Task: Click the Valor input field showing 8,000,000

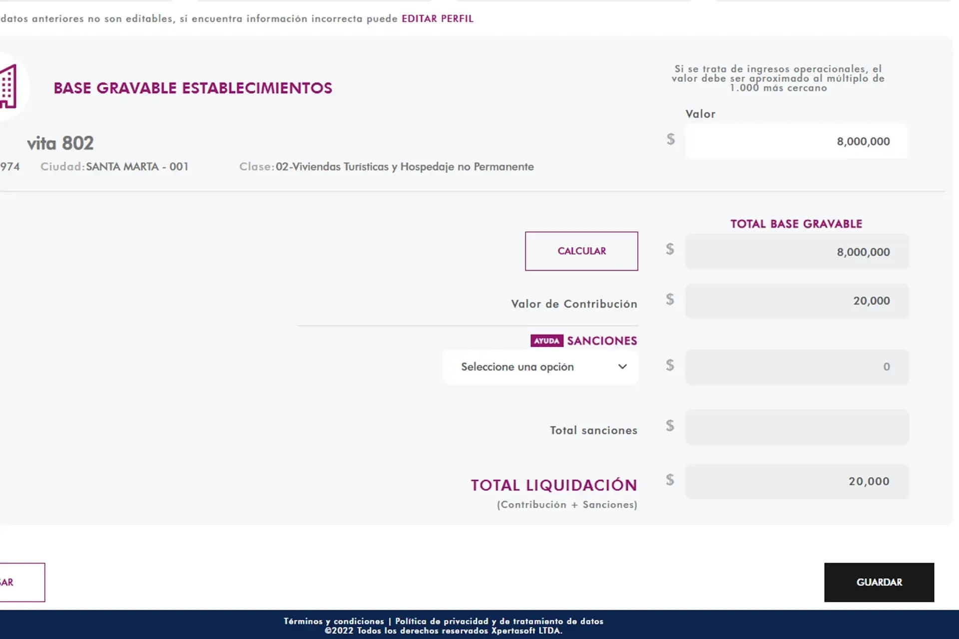Action: pos(797,141)
